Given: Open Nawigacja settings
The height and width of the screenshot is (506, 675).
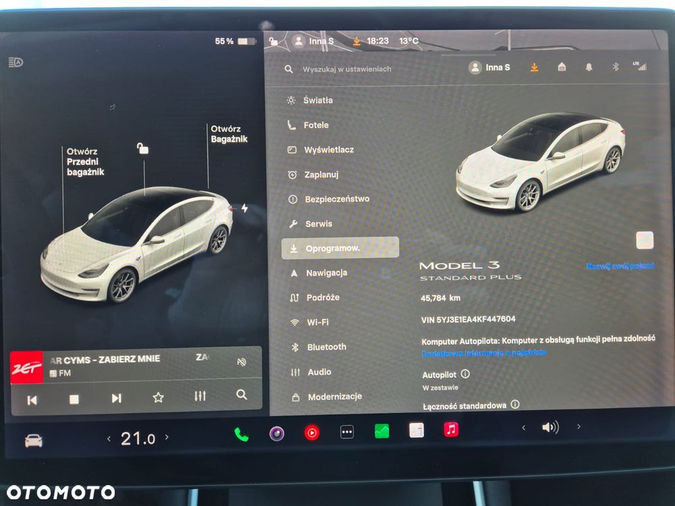Looking at the screenshot, I should [x=319, y=273].
